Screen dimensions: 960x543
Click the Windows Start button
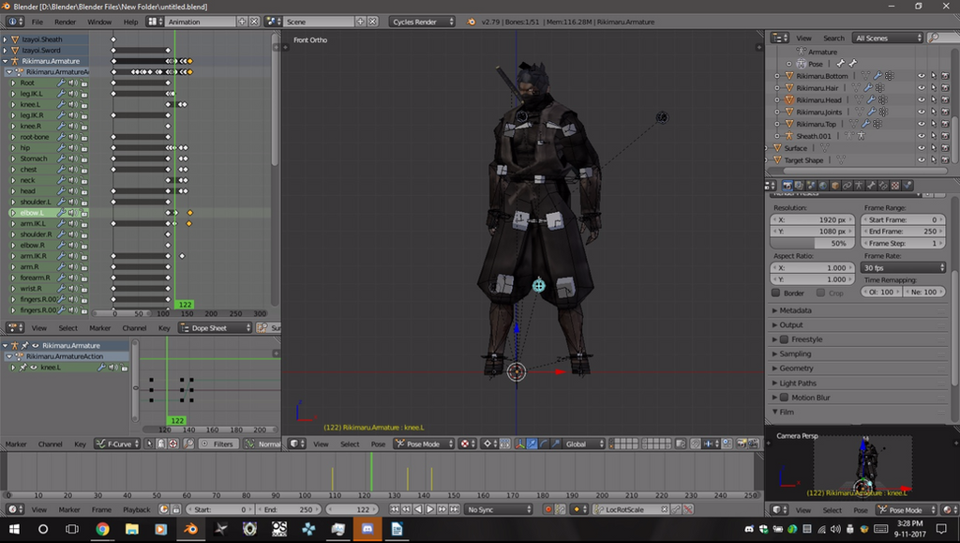tap(13, 529)
